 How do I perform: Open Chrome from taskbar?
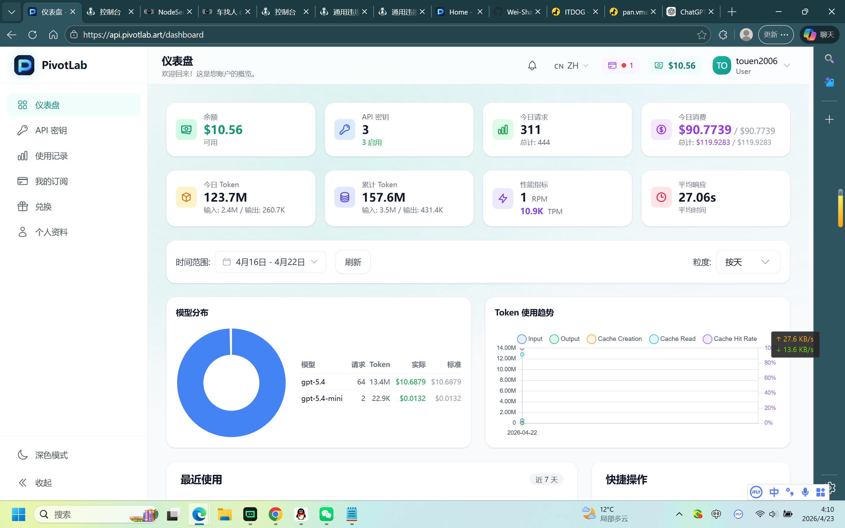(x=276, y=514)
